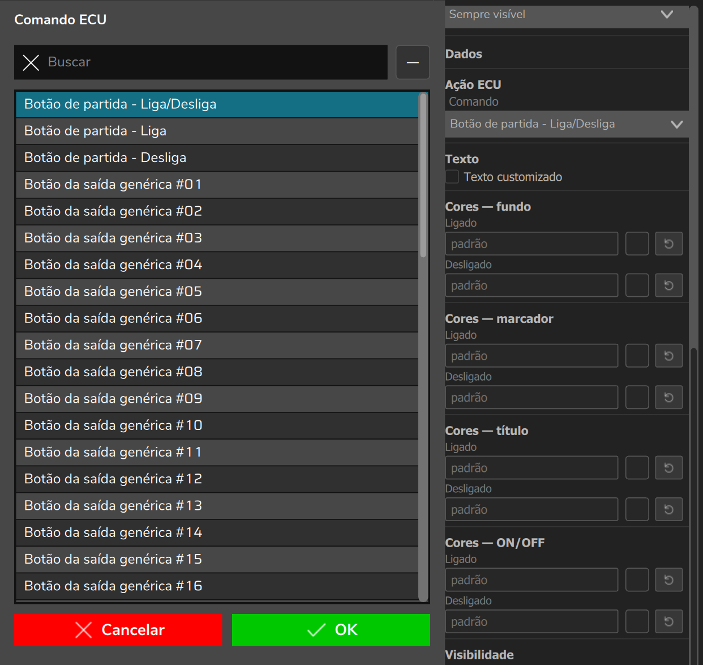Image resolution: width=703 pixels, height=665 pixels.
Task: Reset Cores — fundo Ligado color
Action: click(668, 244)
